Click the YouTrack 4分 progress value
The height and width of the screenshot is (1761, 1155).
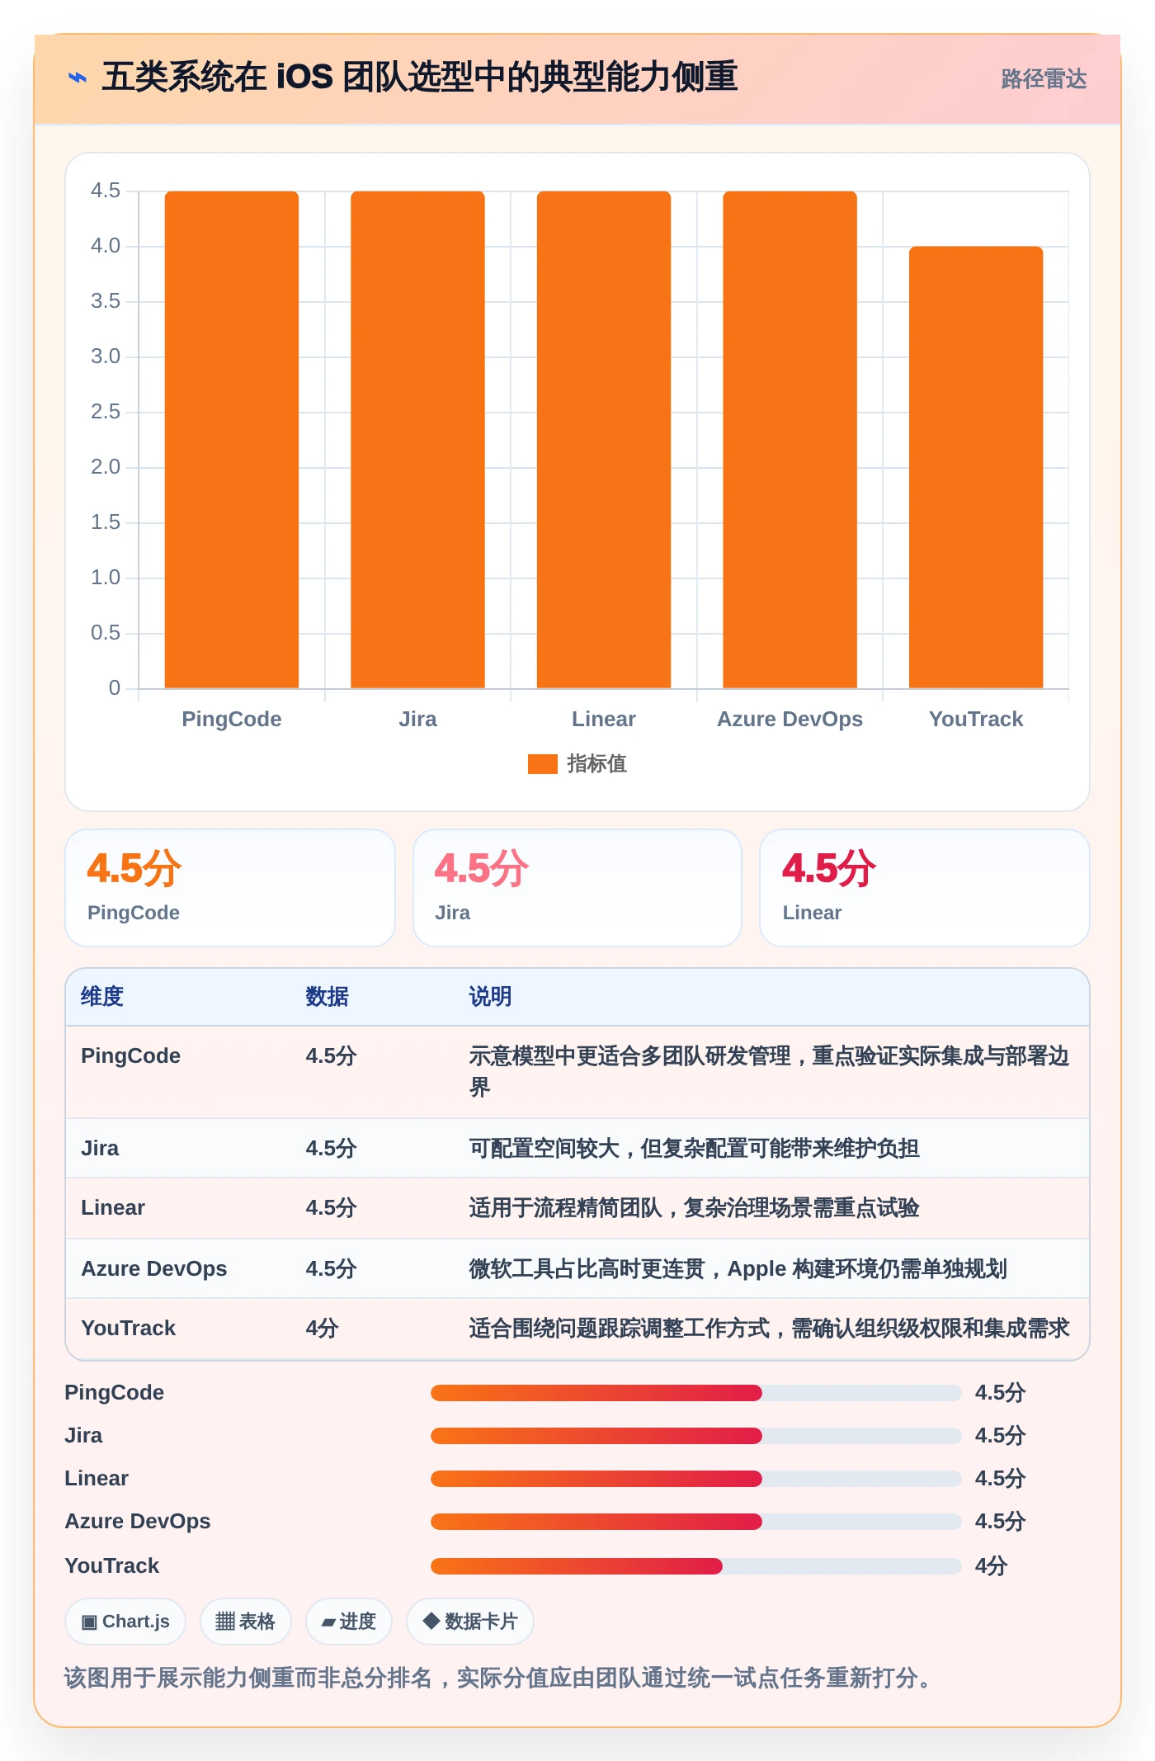point(992,1566)
